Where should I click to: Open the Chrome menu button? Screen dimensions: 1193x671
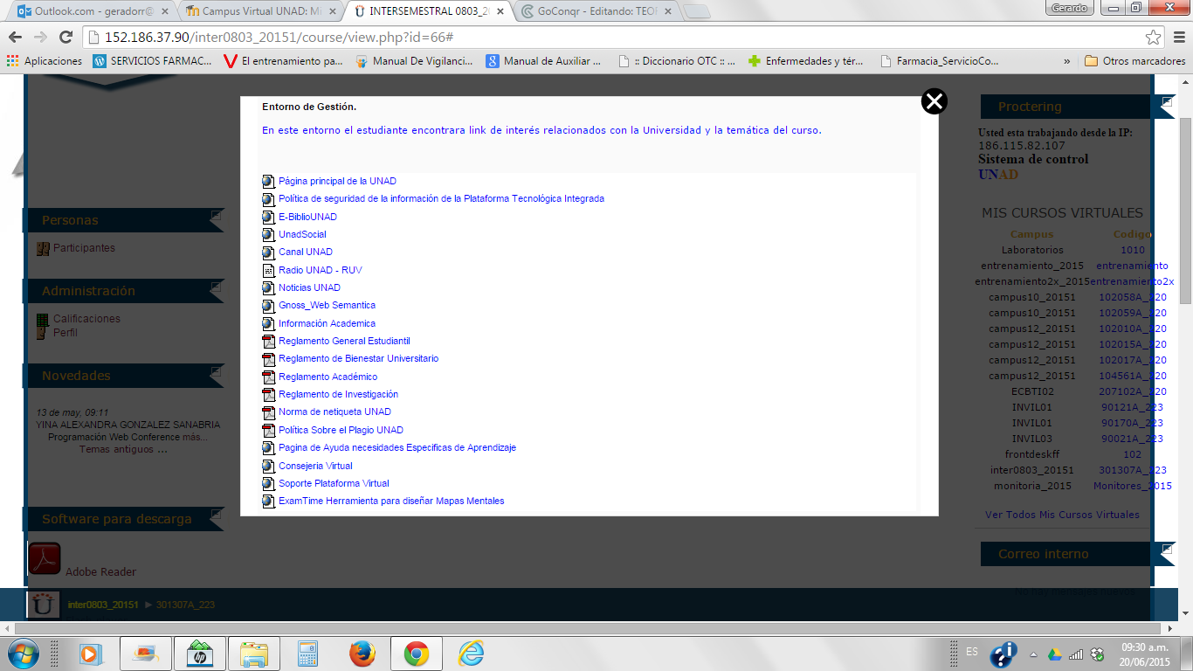pos(1177,37)
